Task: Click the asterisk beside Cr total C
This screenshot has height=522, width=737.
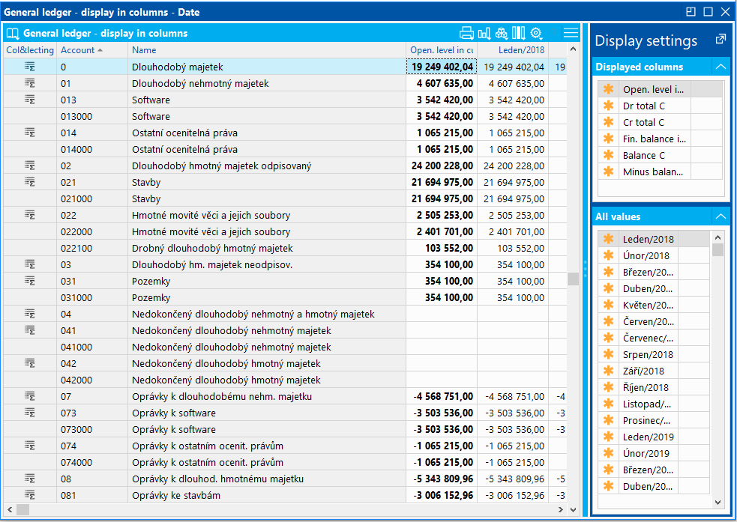Action: [x=608, y=122]
